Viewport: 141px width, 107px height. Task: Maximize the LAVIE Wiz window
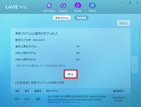[x=130, y=3]
